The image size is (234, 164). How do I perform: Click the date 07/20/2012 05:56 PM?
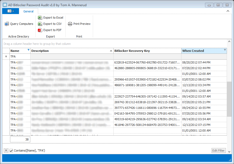(196, 113)
